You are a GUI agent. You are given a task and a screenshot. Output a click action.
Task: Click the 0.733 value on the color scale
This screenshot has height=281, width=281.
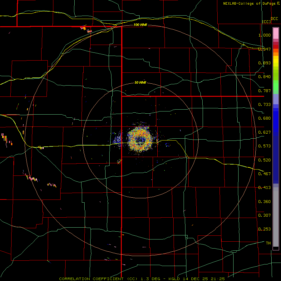coord(264,105)
